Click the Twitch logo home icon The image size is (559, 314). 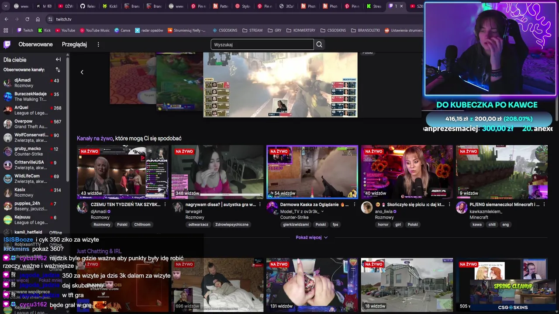click(7, 44)
